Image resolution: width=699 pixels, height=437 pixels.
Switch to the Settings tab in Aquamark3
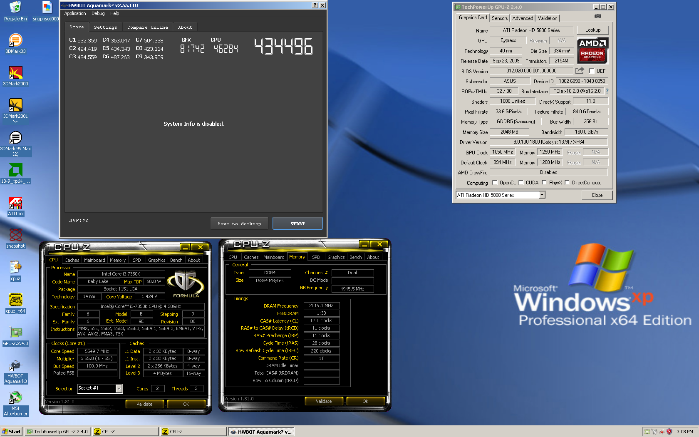pos(106,27)
